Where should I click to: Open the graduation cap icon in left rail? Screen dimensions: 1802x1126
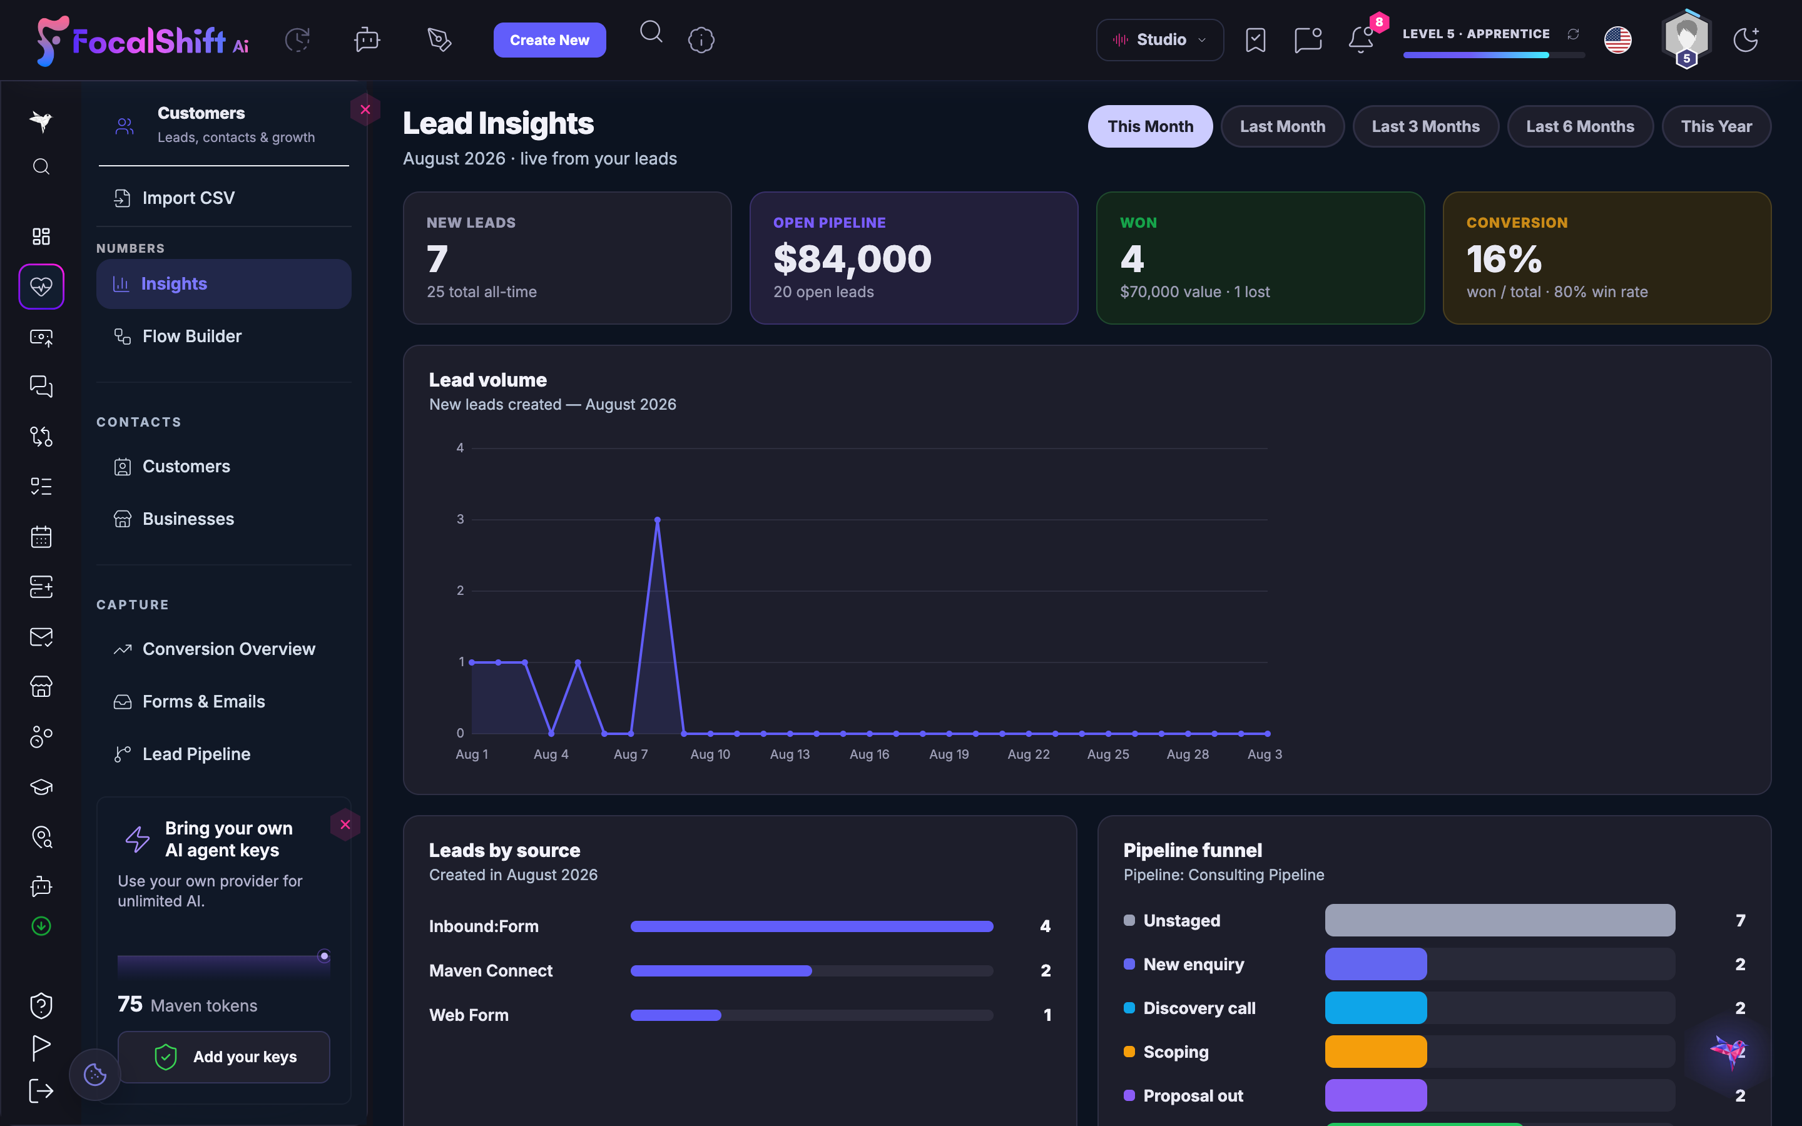point(42,787)
